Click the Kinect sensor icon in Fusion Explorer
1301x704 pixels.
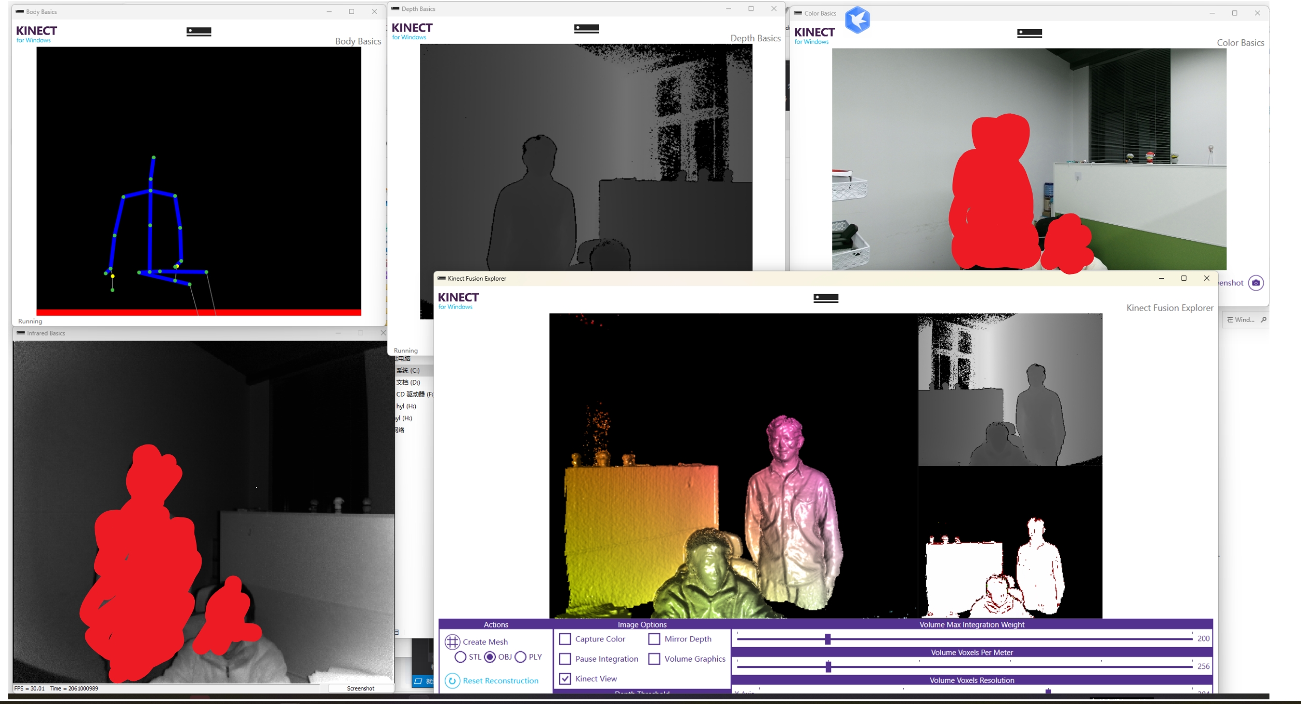(x=825, y=298)
